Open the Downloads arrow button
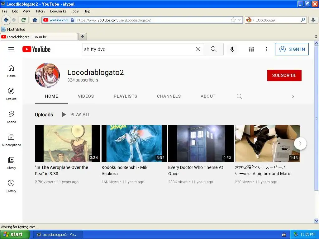 coord(313,20)
